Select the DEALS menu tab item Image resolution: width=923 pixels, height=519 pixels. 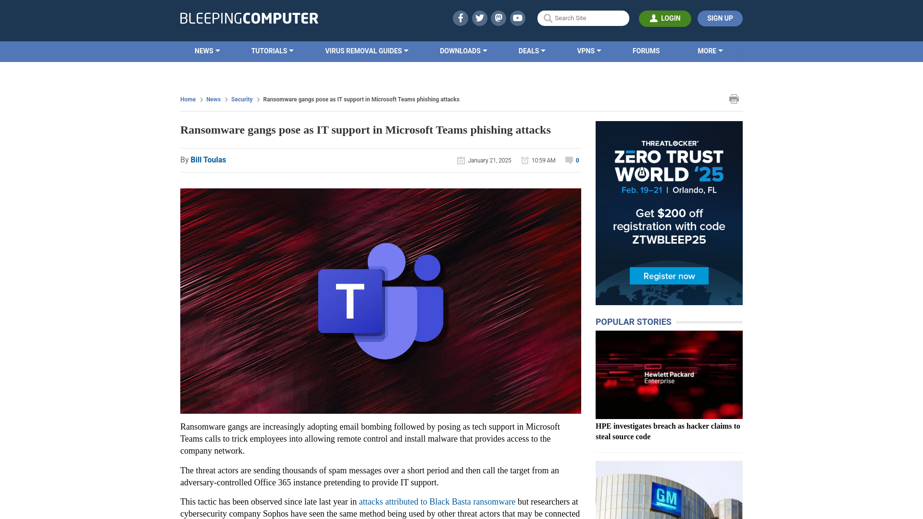coord(532,50)
